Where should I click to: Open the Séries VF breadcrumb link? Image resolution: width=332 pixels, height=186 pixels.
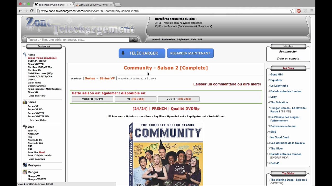click(107, 78)
